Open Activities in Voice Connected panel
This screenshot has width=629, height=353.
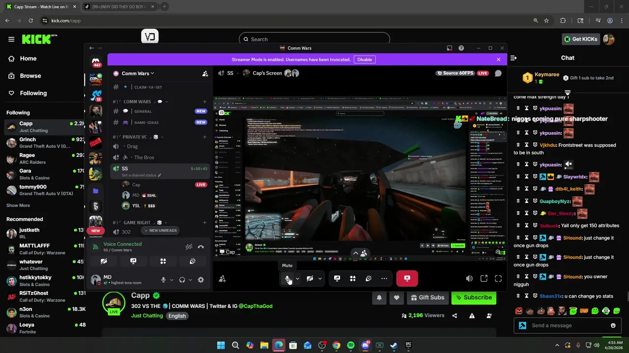coord(163,261)
